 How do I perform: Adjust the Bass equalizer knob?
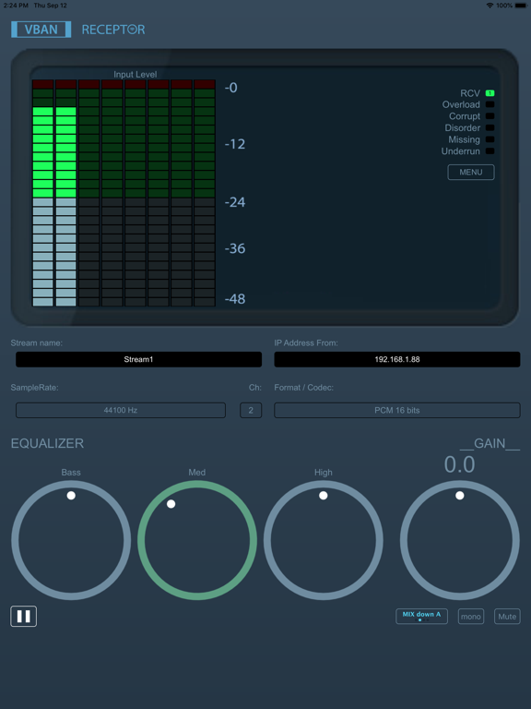coord(71,540)
